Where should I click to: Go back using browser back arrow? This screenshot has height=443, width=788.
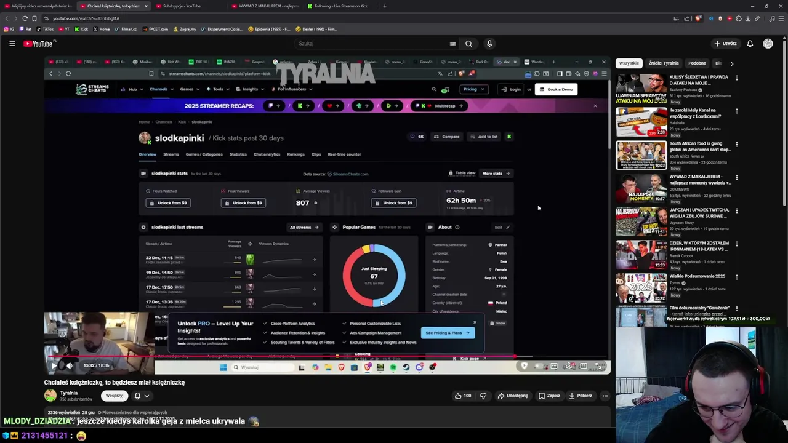click(7, 18)
